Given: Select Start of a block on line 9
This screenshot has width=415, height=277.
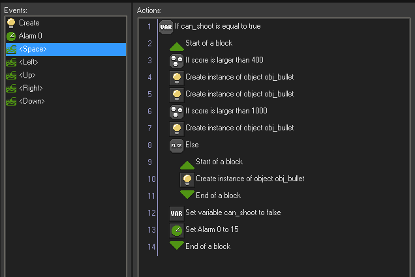Looking at the screenshot, I should (219, 162).
